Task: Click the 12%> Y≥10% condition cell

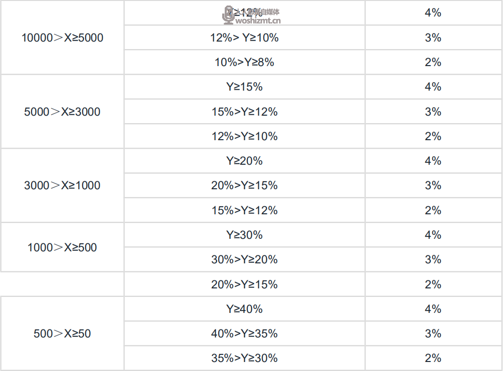Action: click(244, 38)
